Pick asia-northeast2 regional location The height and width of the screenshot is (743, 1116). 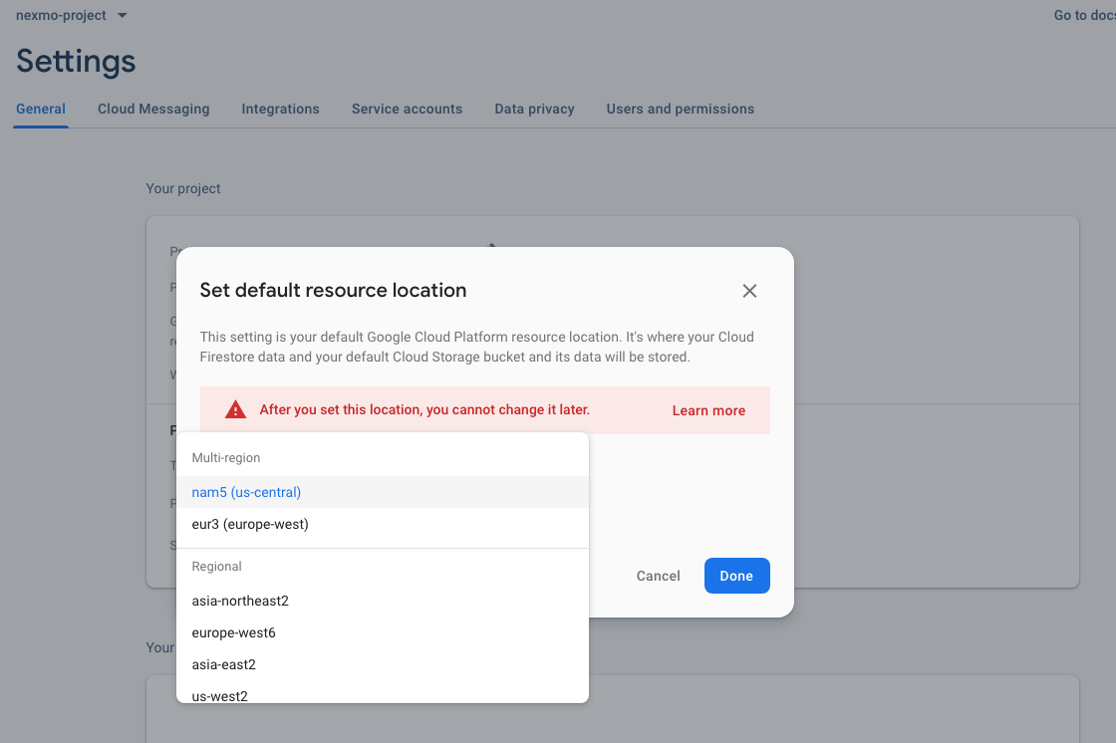coord(383,601)
